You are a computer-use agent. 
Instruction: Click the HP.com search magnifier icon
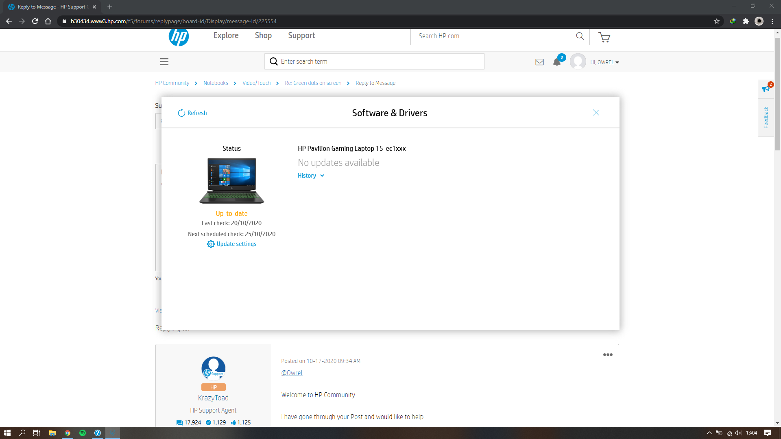pyautogui.click(x=580, y=36)
